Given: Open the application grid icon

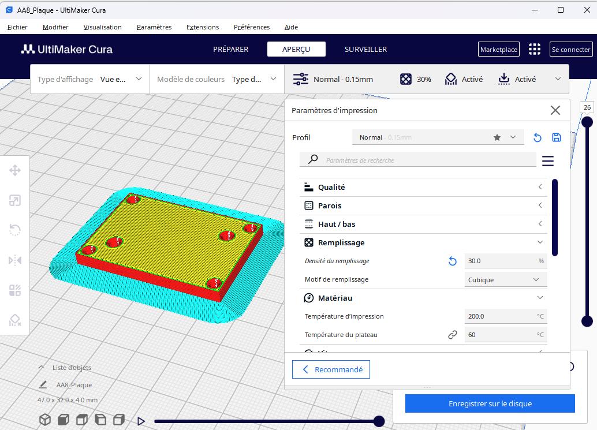Looking at the screenshot, I should 535,49.
